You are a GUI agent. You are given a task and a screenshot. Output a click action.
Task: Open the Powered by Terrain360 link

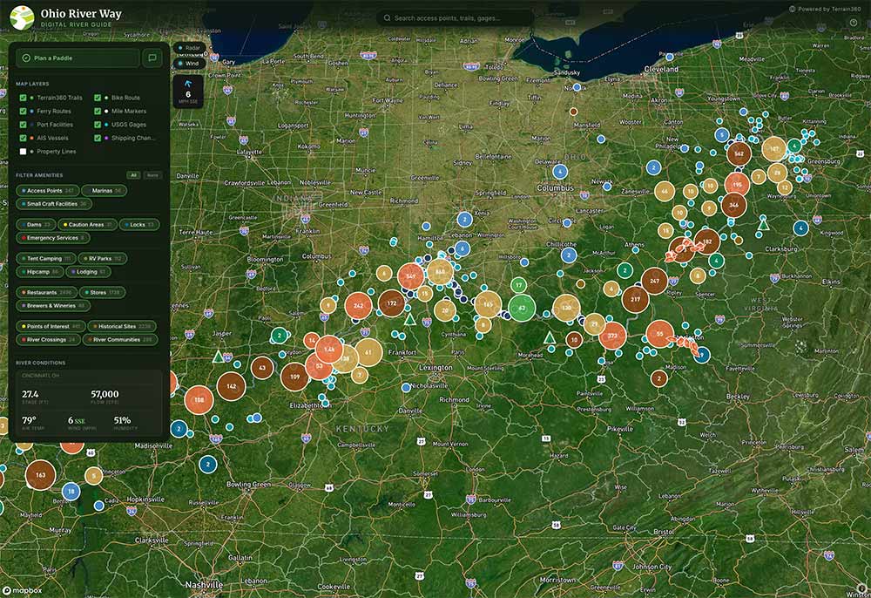pos(826,9)
